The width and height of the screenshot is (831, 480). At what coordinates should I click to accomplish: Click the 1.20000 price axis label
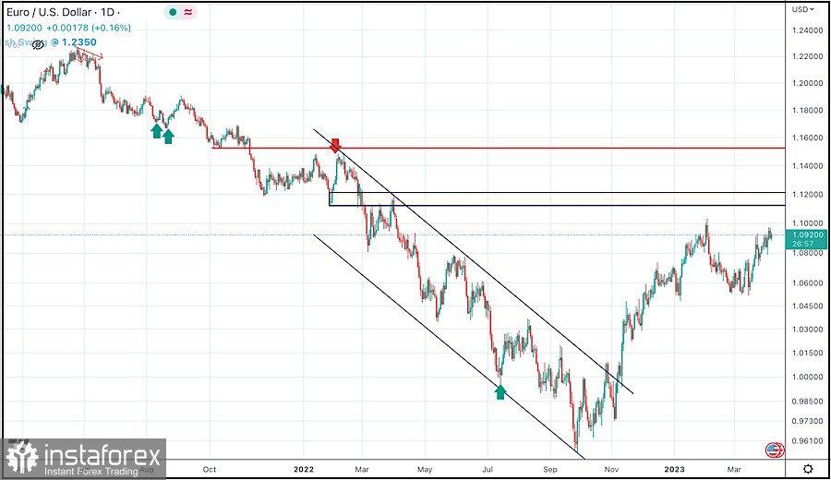pyautogui.click(x=807, y=83)
